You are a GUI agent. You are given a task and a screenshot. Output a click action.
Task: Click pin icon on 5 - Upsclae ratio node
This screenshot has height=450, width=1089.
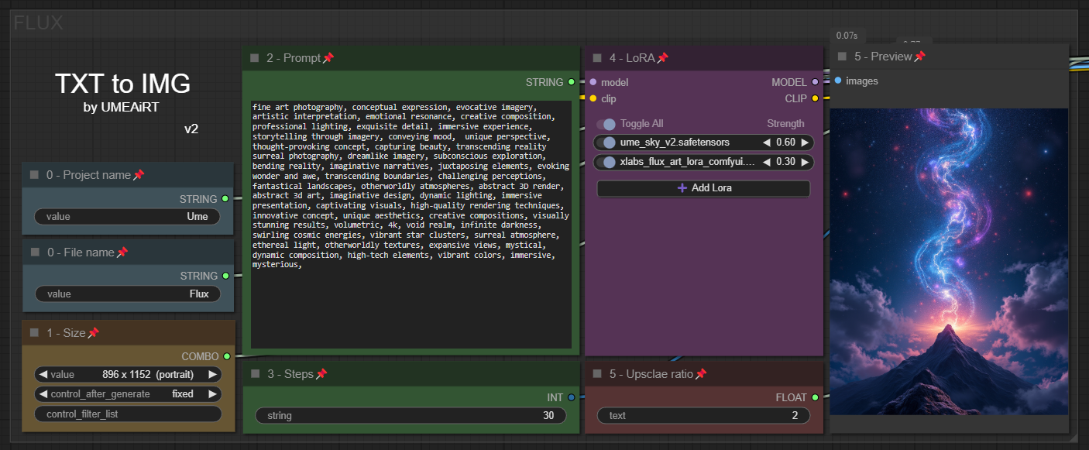click(x=700, y=374)
